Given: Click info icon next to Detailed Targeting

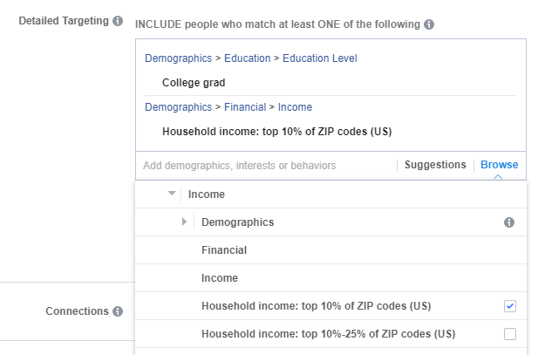Looking at the screenshot, I should point(118,21).
